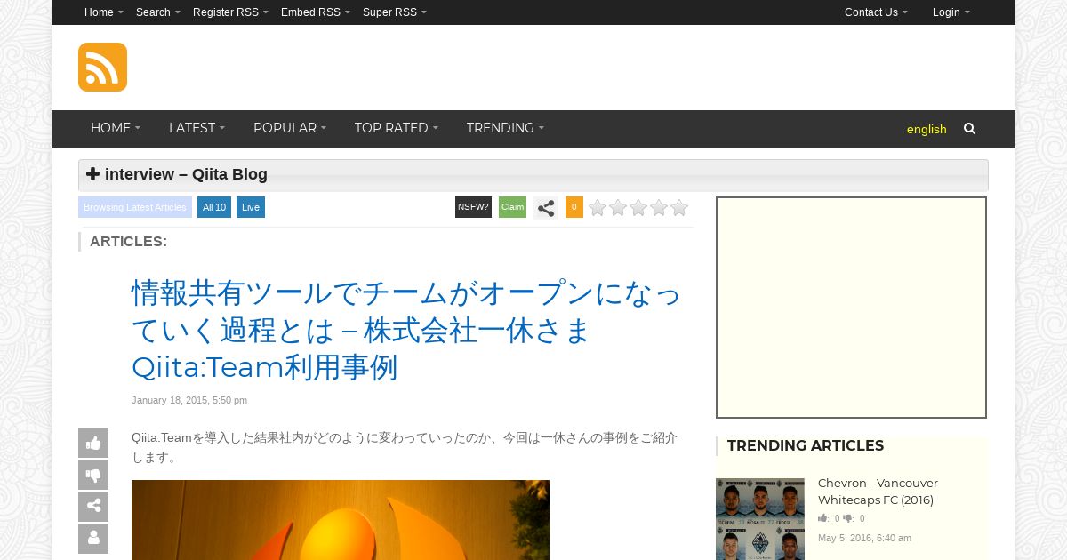
Task: Click the share icon beside Claim
Action: 546,208
